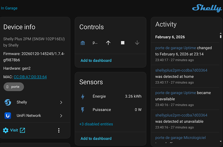Select the porte label chip
This screenshot has height=147, width=223.
click(x=14, y=87)
